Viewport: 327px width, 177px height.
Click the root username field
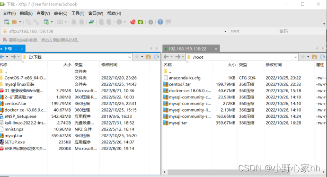[x=253, y=31]
